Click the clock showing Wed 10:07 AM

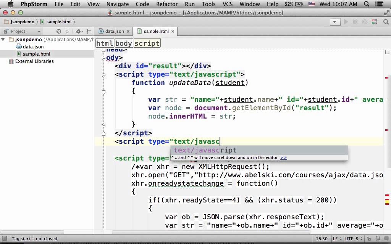pos(338,4)
